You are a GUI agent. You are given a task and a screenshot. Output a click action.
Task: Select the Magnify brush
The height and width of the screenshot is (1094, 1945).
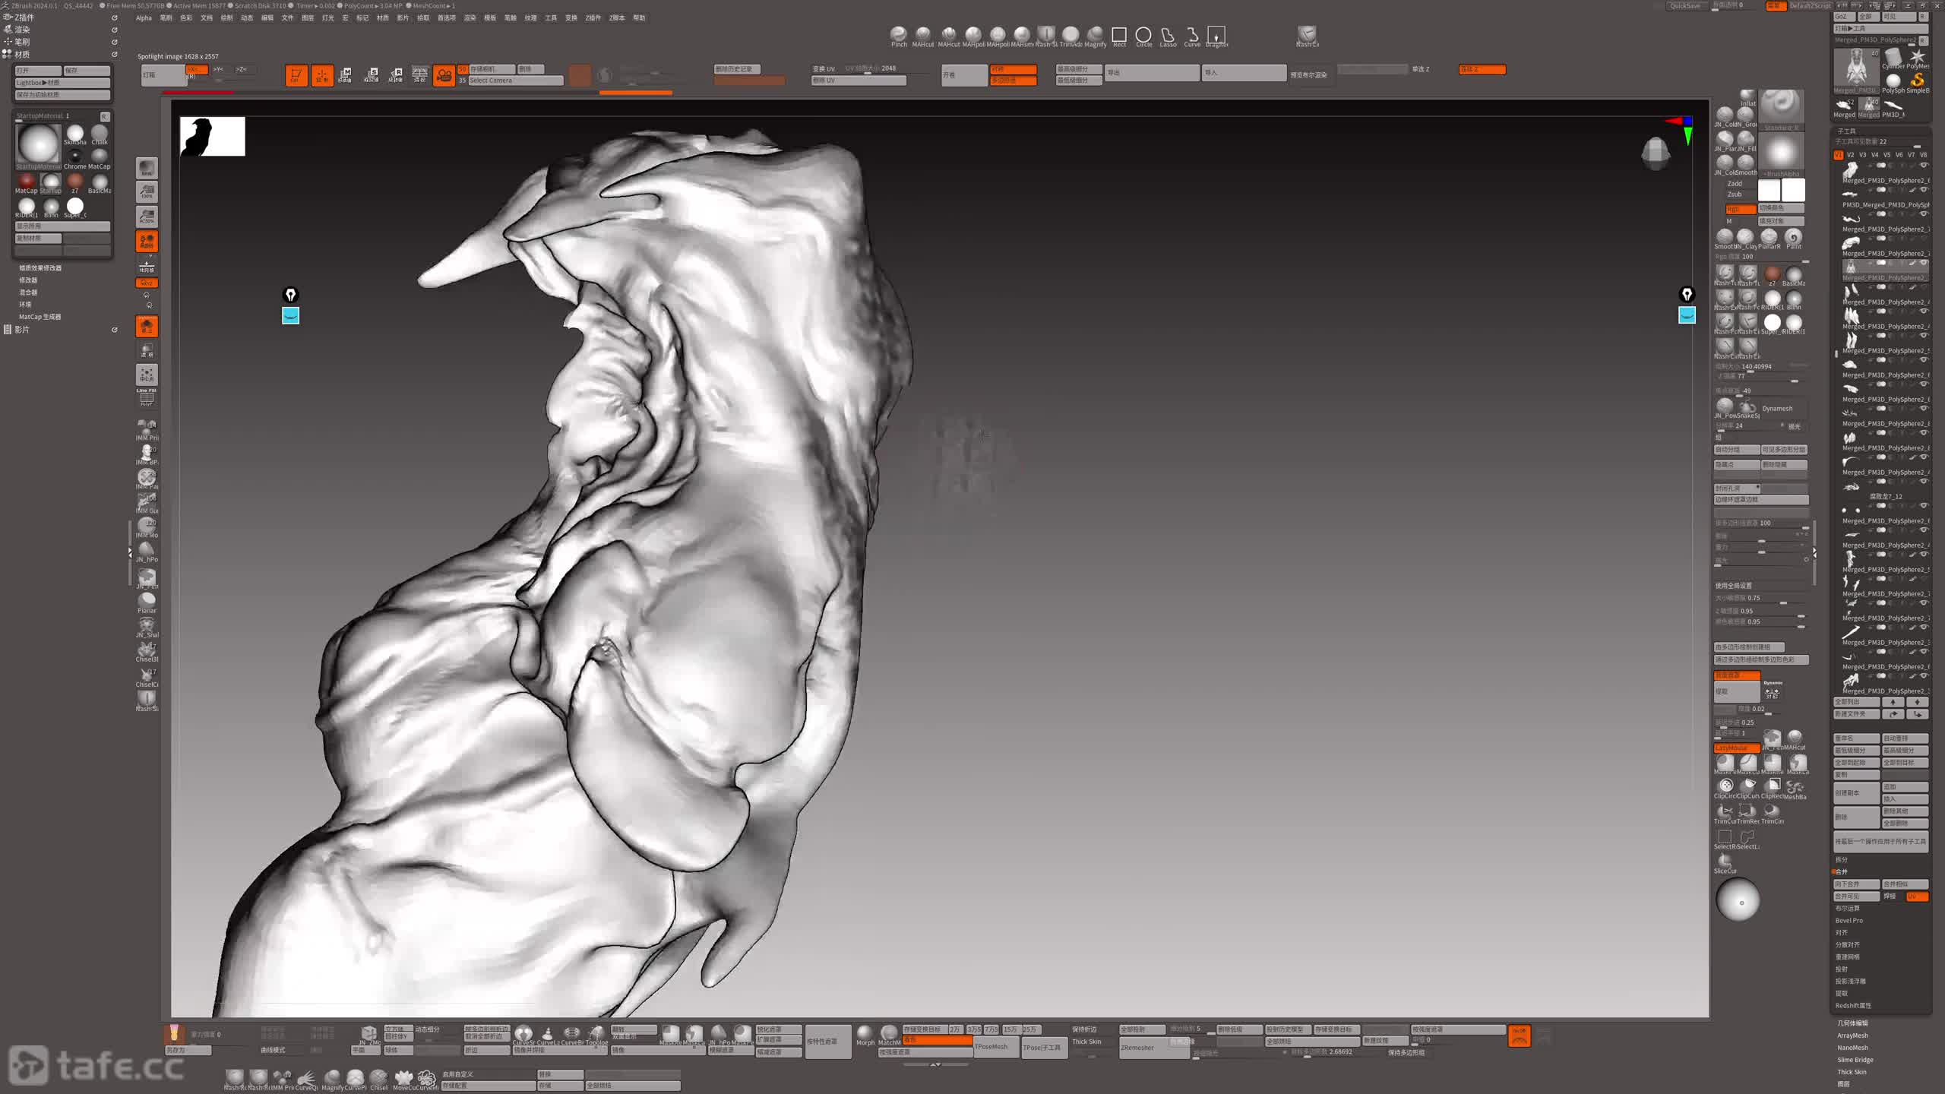1095,35
